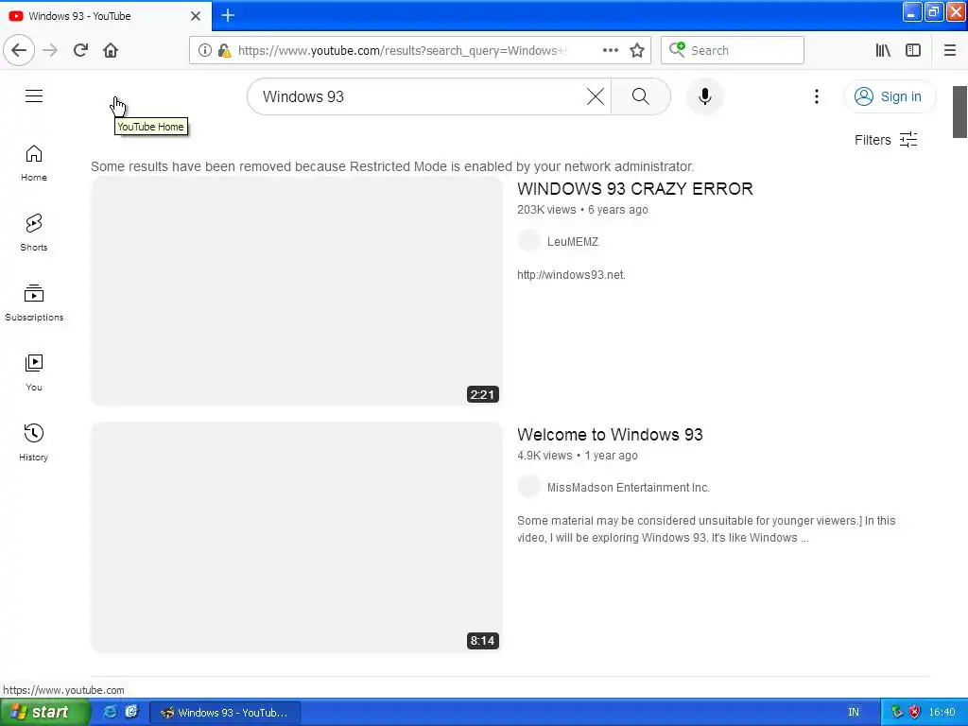Go back with the browser back arrow
Screen dimensions: 968x726
[x=19, y=50]
